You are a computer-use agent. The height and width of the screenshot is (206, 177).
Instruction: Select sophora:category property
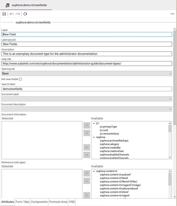point(109,144)
